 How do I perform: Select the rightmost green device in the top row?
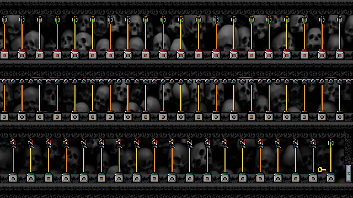coord(339,20)
